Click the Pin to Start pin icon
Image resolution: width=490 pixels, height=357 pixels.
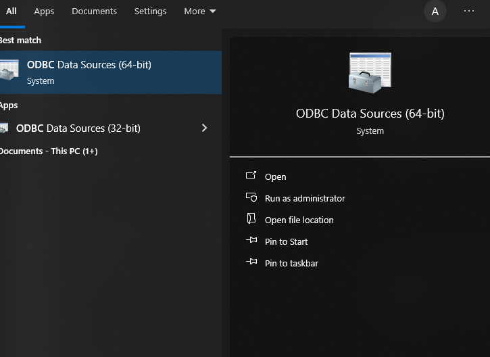coord(251,241)
